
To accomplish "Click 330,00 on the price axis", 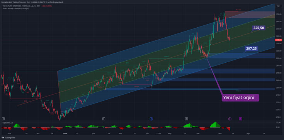I will [x=278, y=28].
